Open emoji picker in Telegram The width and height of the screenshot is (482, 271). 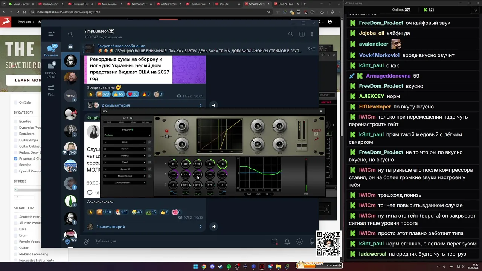299,241
